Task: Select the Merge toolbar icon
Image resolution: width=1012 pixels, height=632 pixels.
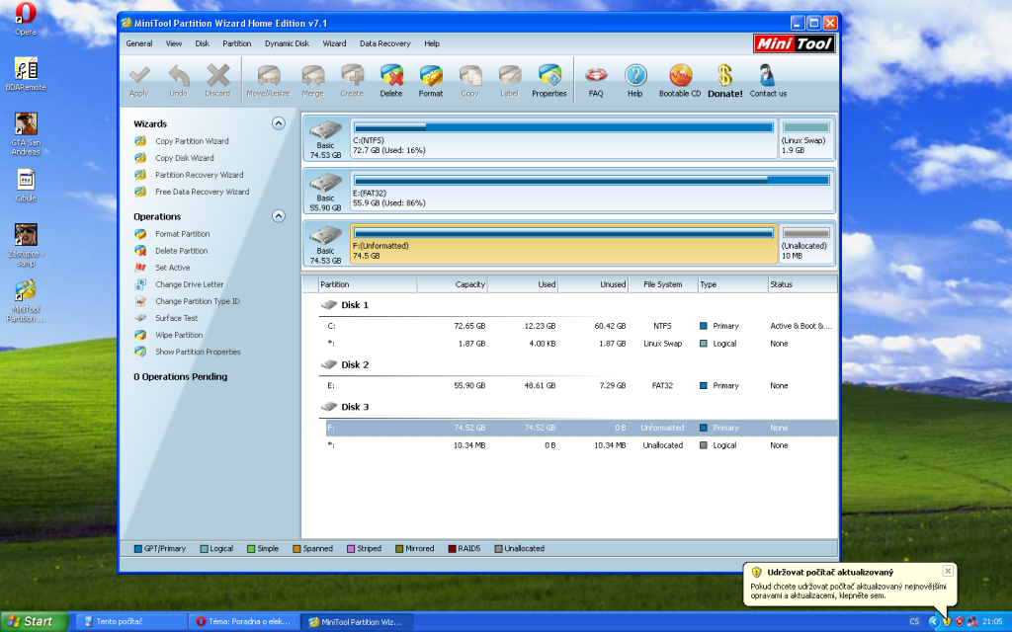Action: 312,76
